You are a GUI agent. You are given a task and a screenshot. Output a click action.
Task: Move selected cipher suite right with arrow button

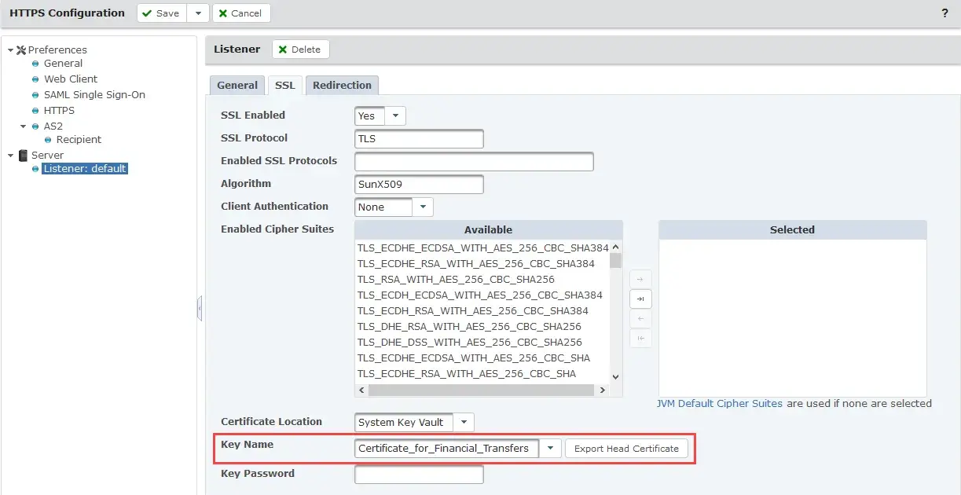pyautogui.click(x=640, y=278)
